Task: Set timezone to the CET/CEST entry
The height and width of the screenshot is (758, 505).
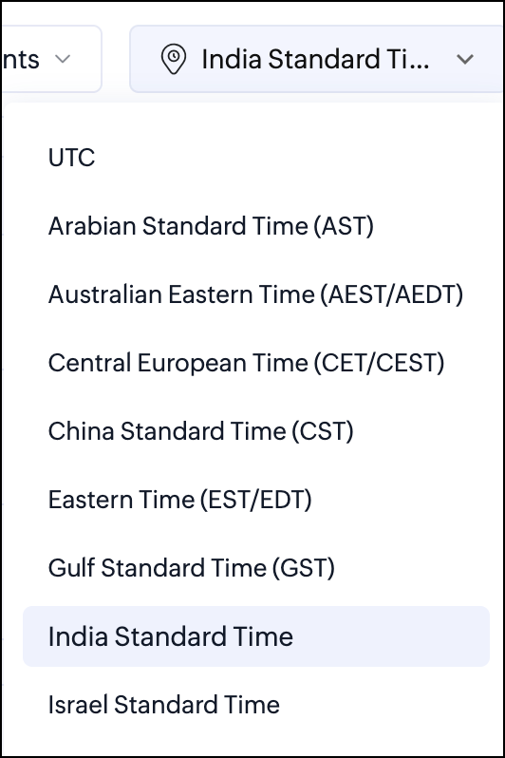Action: pyautogui.click(x=256, y=363)
